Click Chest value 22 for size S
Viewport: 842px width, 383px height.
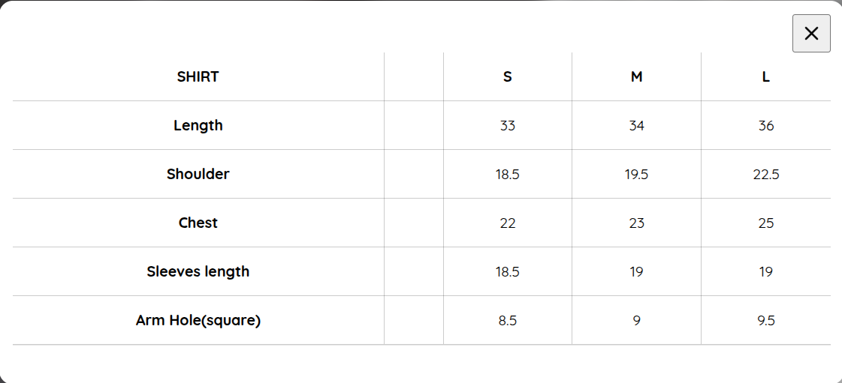pyautogui.click(x=508, y=223)
